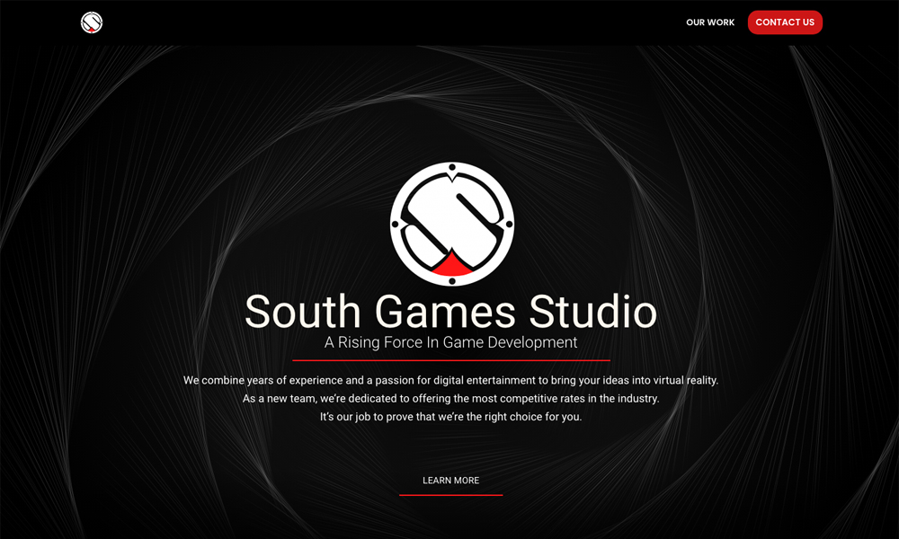Click the white S shape inside the emblem
This screenshot has width=899, height=539.
[x=451, y=216]
